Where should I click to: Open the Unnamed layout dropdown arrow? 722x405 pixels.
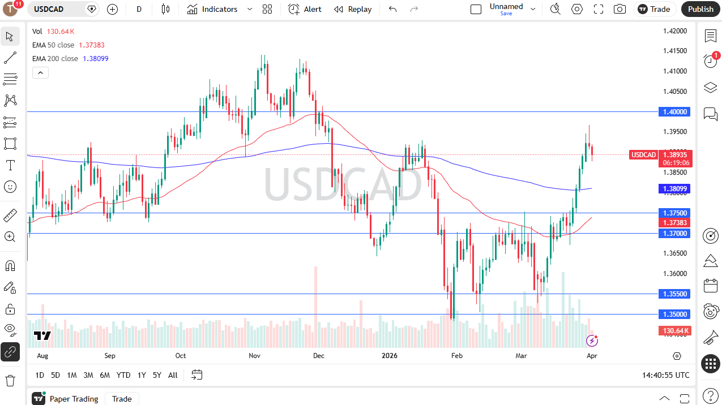533,9
